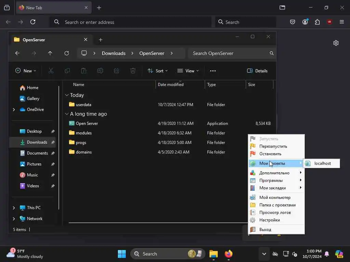Collapse the Today group
The image size is (350, 262).
(67, 95)
